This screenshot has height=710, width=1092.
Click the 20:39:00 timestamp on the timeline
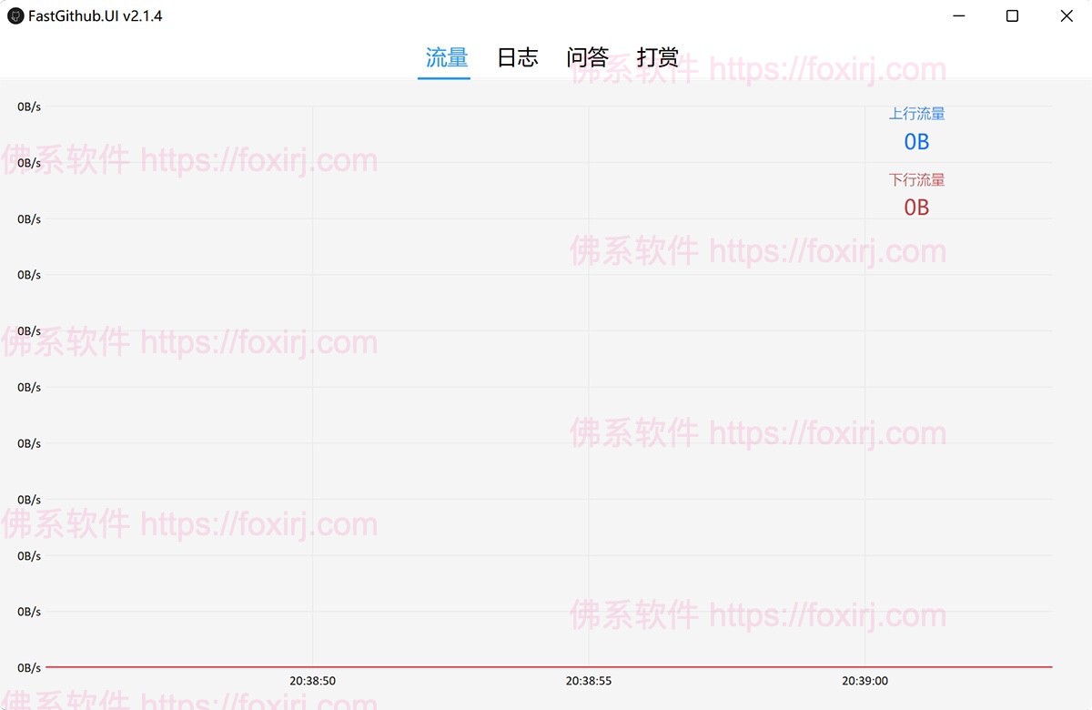pyautogui.click(x=864, y=680)
